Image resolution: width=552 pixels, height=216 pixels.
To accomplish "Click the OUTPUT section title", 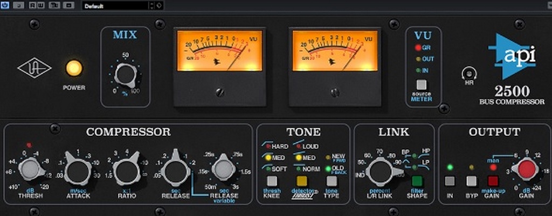I will (494, 132).
